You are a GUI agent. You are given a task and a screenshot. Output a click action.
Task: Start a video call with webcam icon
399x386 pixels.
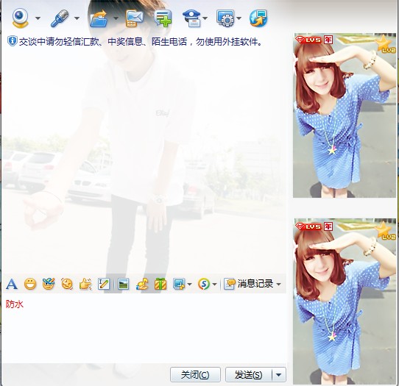coord(20,18)
